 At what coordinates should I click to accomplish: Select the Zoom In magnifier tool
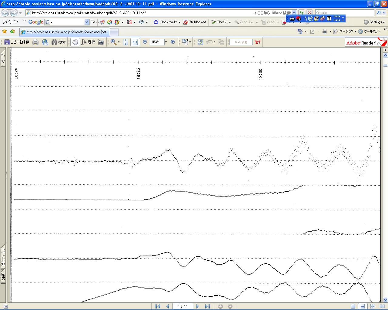[113, 42]
